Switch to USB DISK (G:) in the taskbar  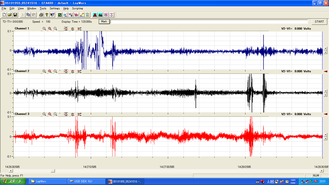[85, 181]
